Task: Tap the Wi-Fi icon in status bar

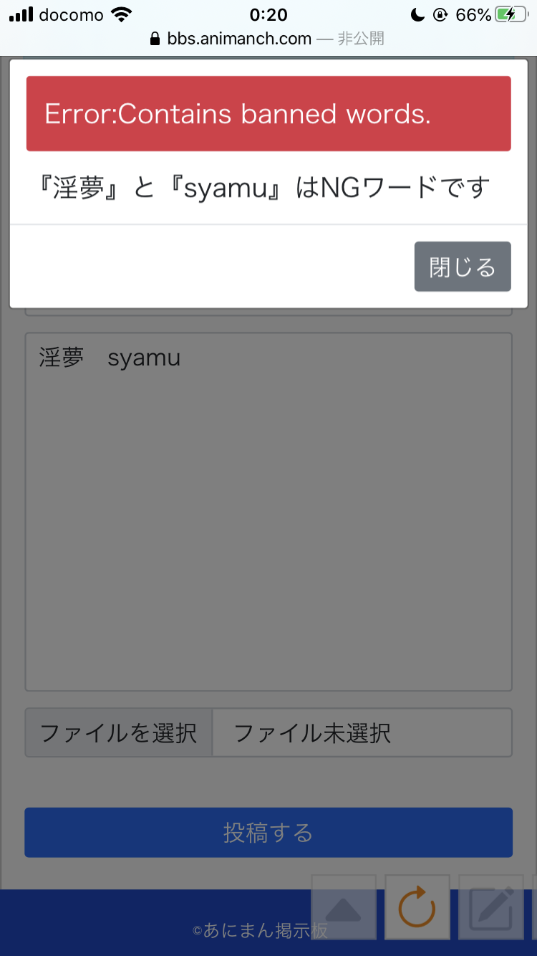Action: tap(122, 14)
